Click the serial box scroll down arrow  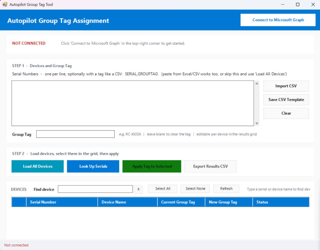click(257, 123)
